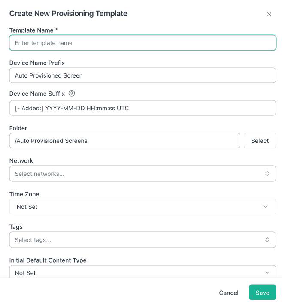Open the Select networks dropdown
The image size is (282, 305).
click(143, 173)
